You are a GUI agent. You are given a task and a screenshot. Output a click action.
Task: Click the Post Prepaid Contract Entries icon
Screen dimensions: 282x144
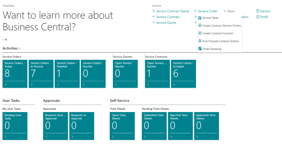199,41
